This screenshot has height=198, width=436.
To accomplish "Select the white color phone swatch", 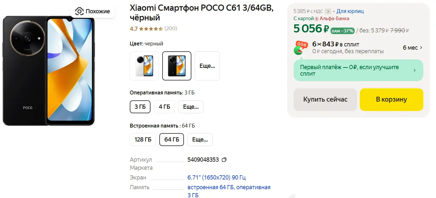I will (144, 66).
